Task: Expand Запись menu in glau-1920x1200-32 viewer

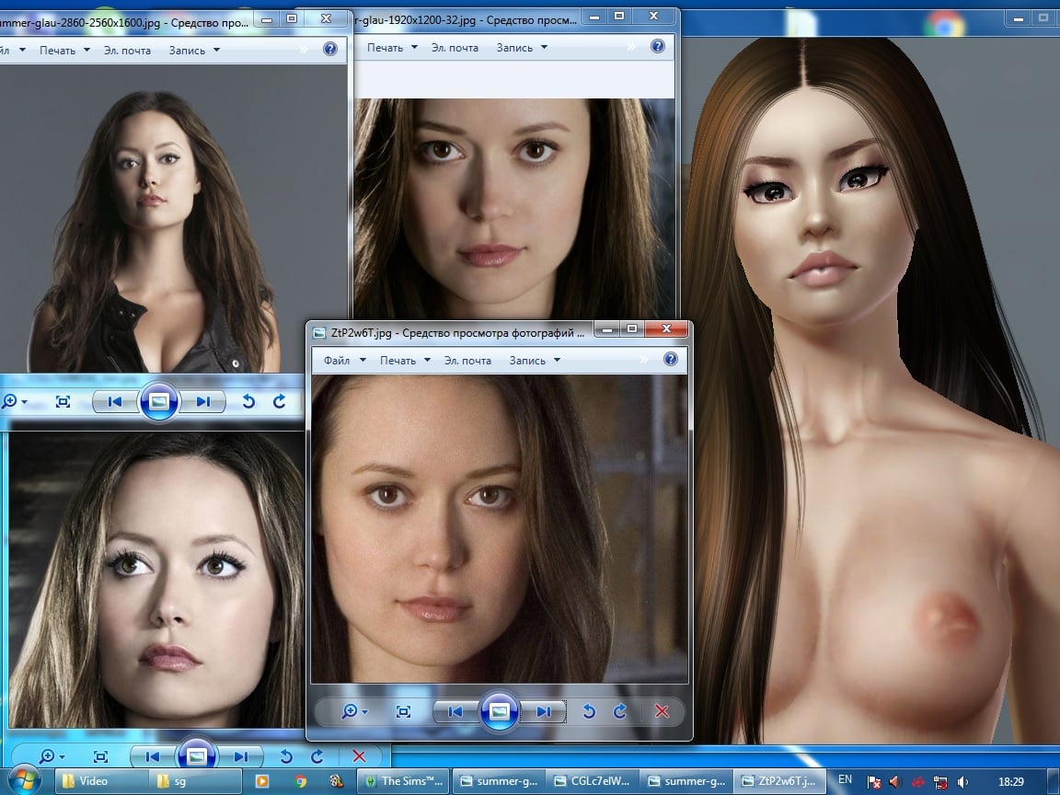Action: pos(522,47)
